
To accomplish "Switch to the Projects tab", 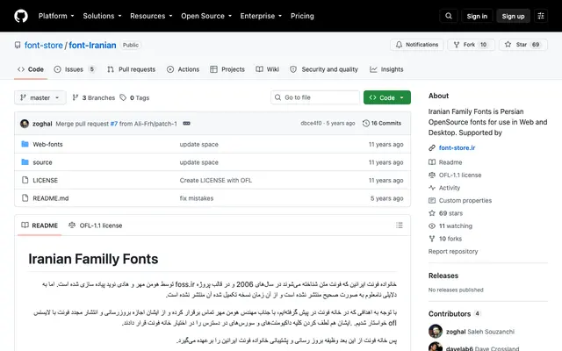I will pyautogui.click(x=227, y=69).
